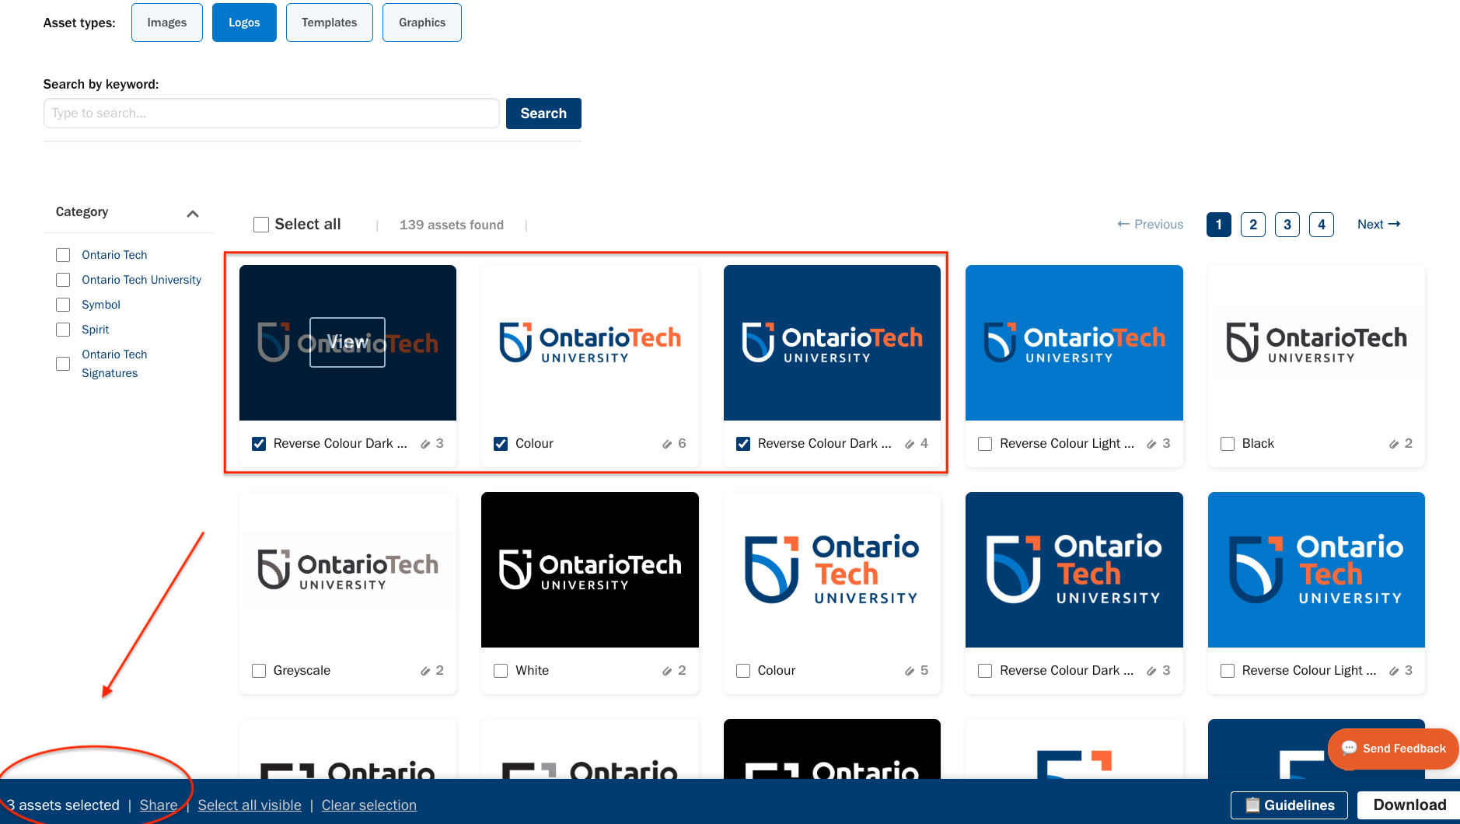Focus the keyword search input field
1460x824 pixels.
[271, 113]
